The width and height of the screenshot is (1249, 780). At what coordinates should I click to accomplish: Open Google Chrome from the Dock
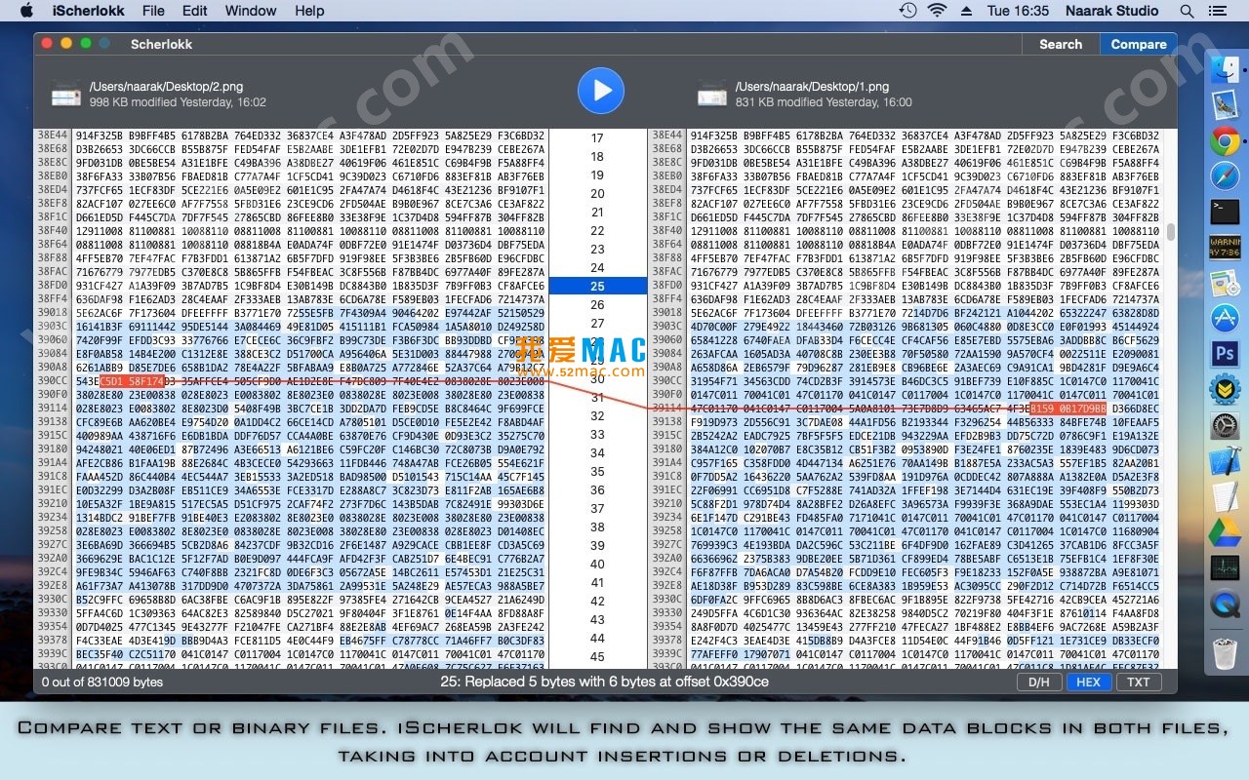tap(1225, 140)
